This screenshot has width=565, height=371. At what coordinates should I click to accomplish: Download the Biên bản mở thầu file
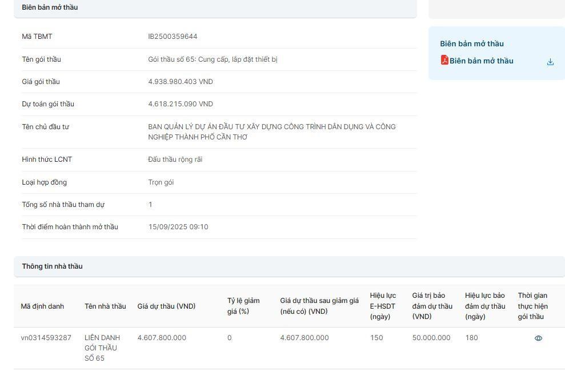click(x=550, y=62)
